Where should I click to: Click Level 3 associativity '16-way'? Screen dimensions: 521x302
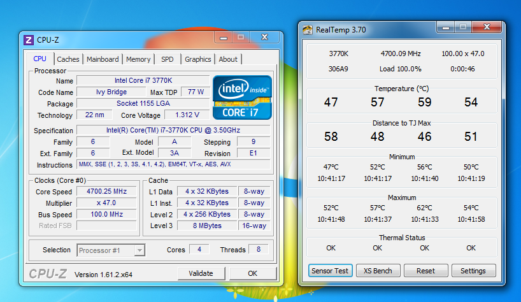tap(254, 226)
